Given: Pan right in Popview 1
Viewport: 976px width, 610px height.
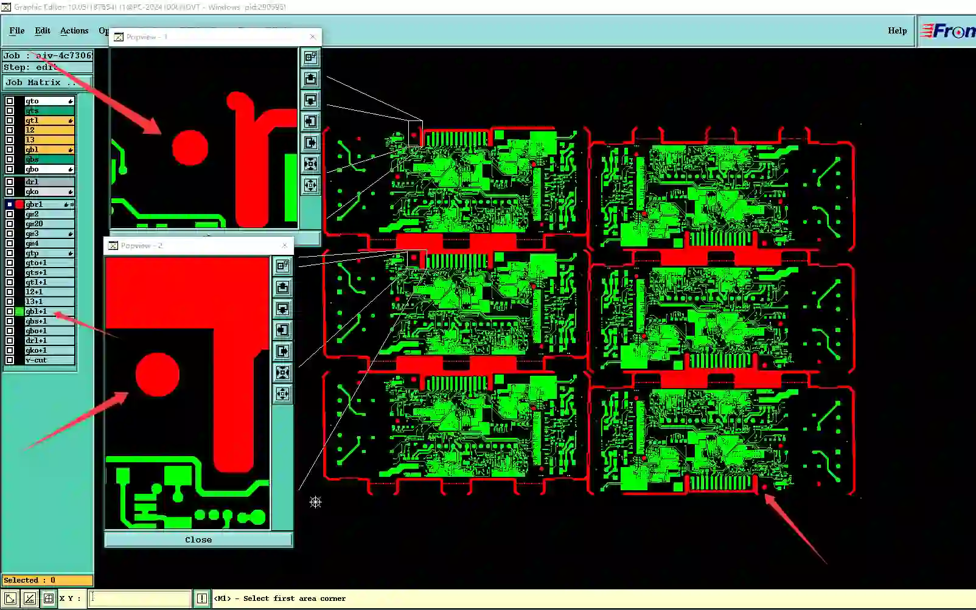Looking at the screenshot, I should tap(310, 142).
